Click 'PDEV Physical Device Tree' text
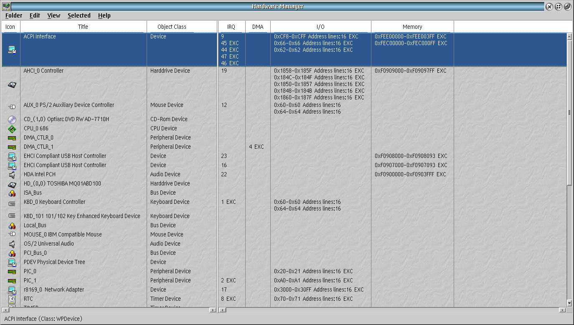This screenshot has height=325, width=574. point(54,262)
